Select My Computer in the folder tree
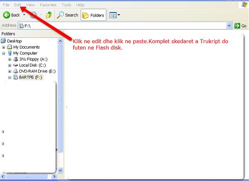 tap(25, 53)
